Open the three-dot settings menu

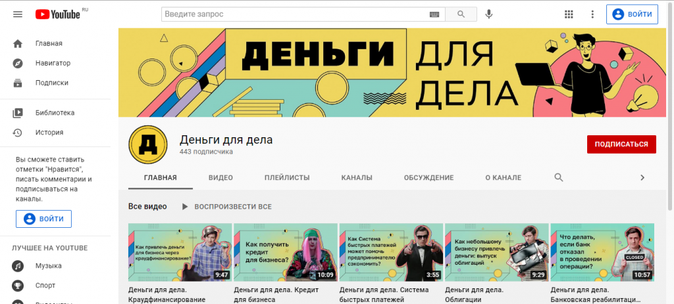592,14
